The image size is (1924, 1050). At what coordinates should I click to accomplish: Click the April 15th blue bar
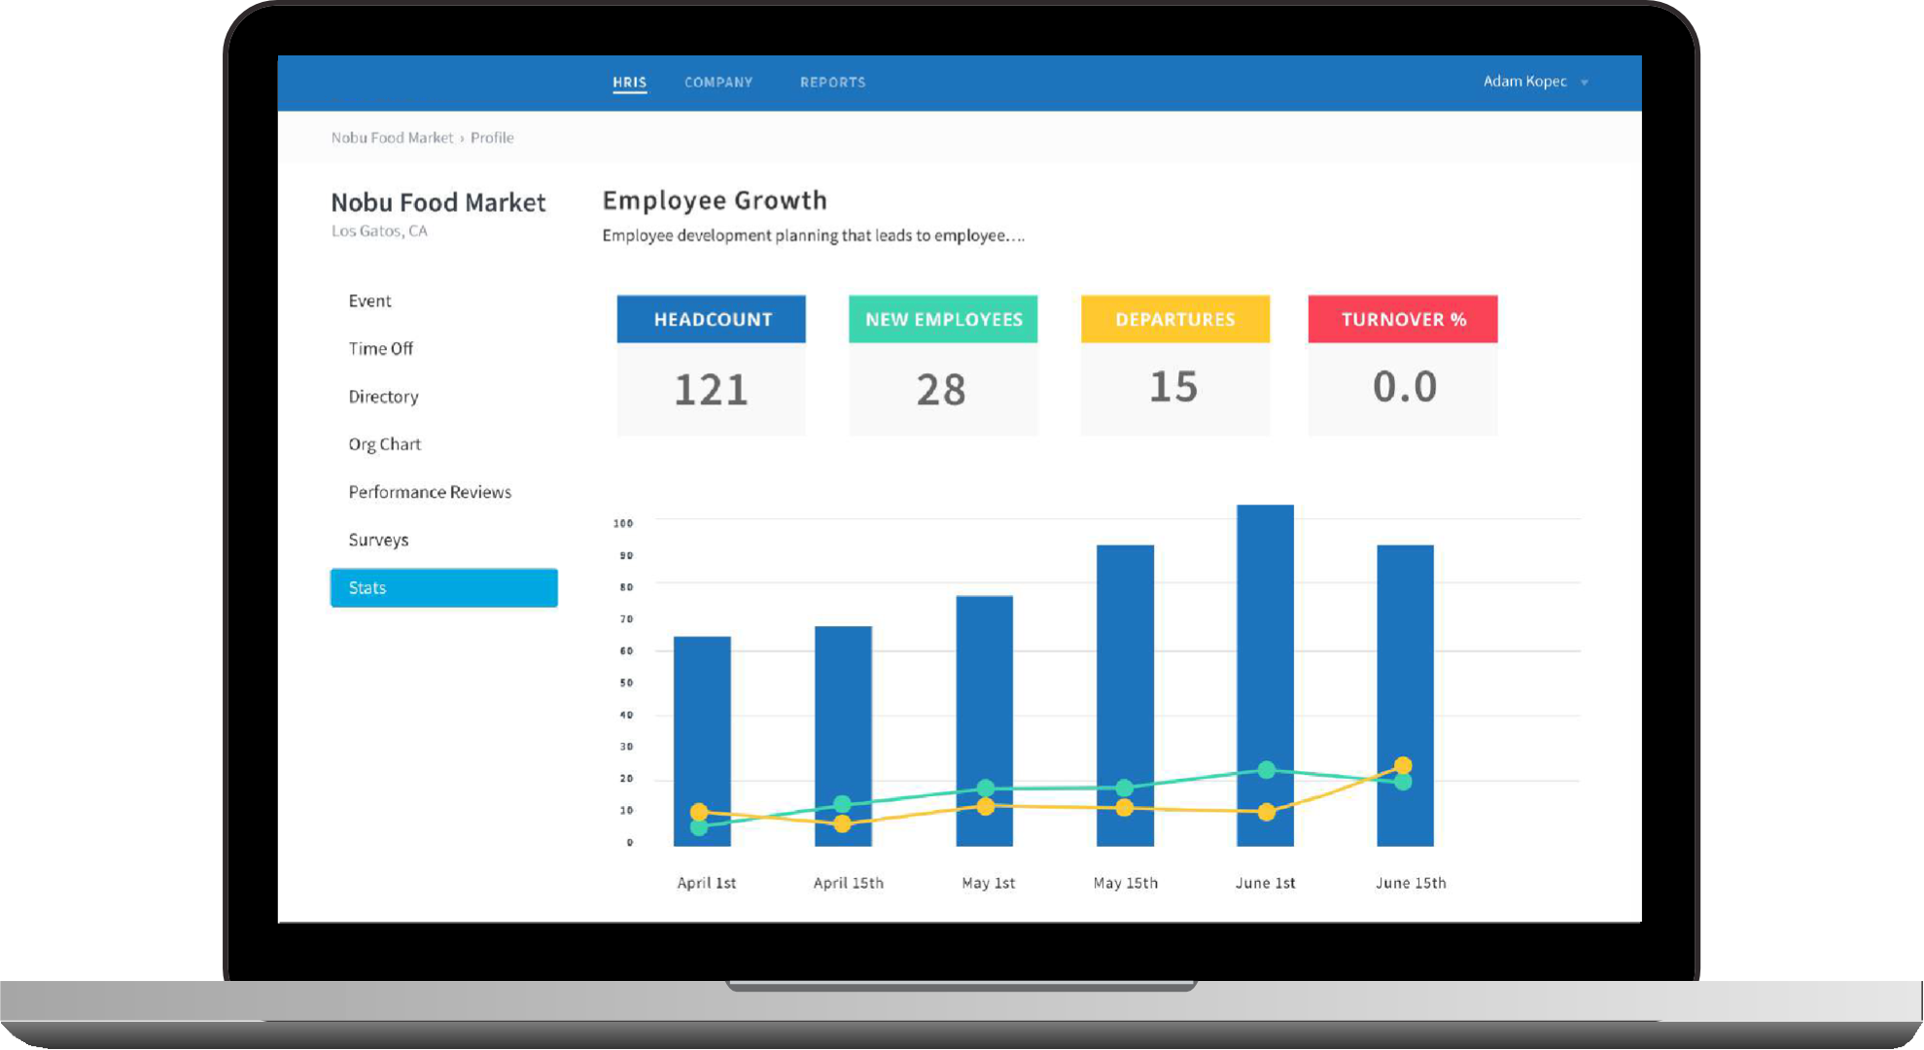(x=843, y=736)
